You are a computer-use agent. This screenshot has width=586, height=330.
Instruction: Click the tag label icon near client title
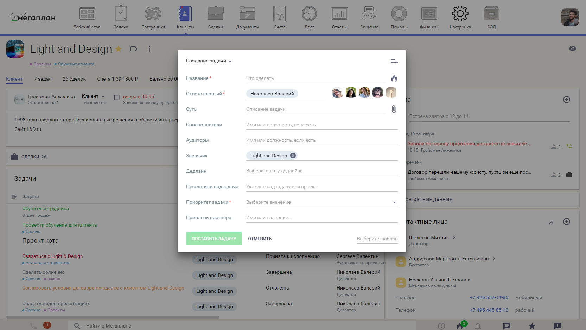134,49
